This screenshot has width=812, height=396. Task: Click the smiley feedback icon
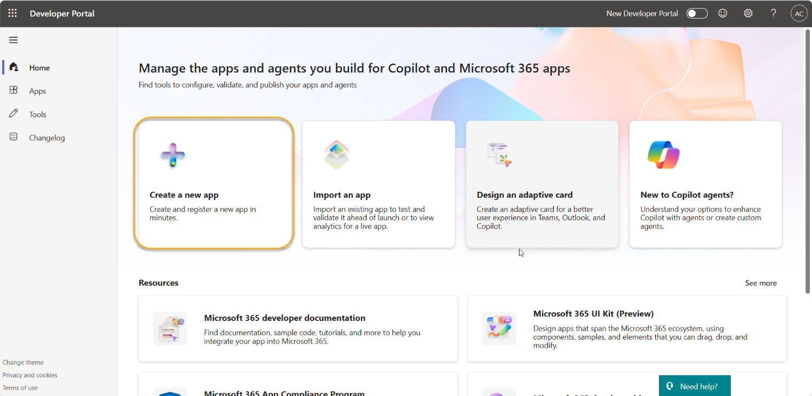pos(723,13)
